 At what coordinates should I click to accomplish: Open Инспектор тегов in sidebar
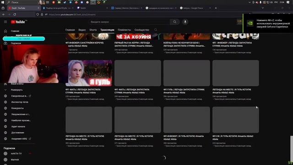pos(20,102)
